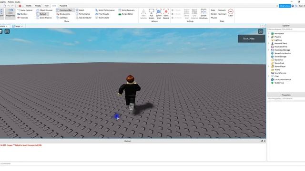Open the PLUGINS ribbon tab
Image resolution: width=305 pixels, height=171 pixels.
[63, 6]
